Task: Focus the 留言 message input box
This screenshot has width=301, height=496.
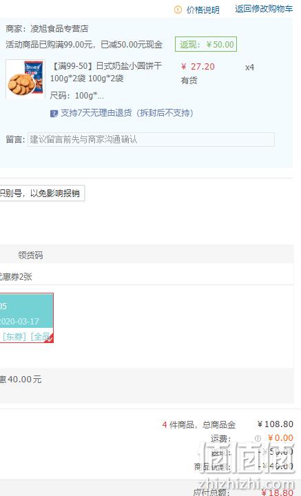Action: 151,139
